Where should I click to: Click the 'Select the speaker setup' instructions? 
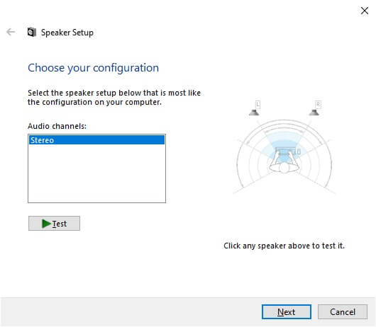(114, 98)
